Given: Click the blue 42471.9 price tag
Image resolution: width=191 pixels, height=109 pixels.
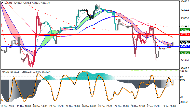Looking at the screenshot, I should click(x=185, y=46).
